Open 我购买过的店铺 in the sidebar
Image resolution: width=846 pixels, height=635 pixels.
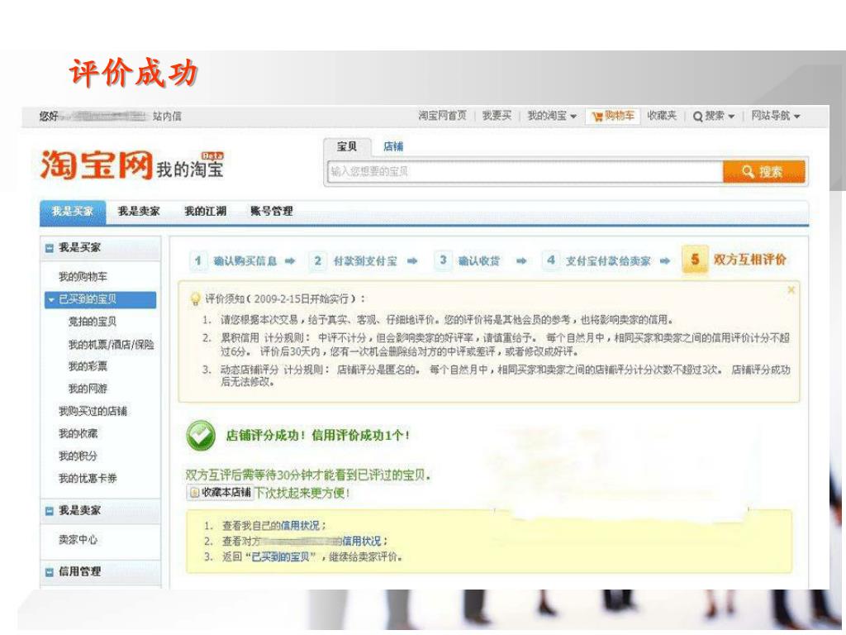pyautogui.click(x=93, y=411)
